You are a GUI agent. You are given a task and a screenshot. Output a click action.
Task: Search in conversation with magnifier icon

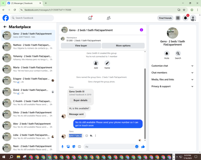(x=178, y=54)
